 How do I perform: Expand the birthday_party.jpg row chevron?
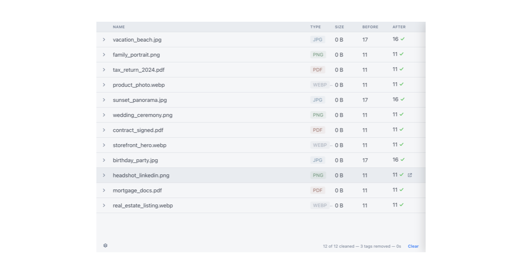click(104, 160)
